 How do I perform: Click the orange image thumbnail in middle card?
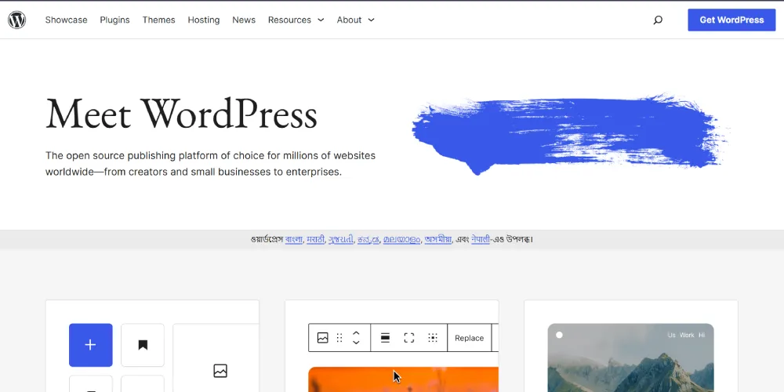click(404, 379)
